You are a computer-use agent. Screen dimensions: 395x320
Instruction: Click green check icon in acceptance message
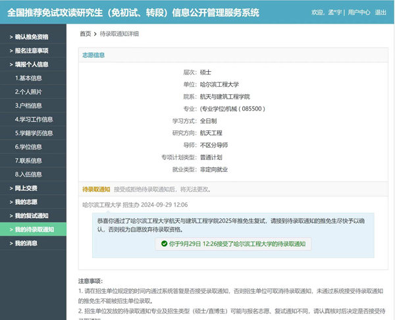point(164,244)
